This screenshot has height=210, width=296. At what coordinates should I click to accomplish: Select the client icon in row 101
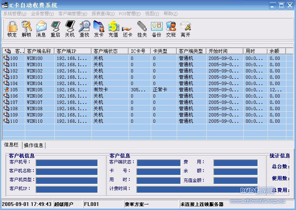coord(6,64)
